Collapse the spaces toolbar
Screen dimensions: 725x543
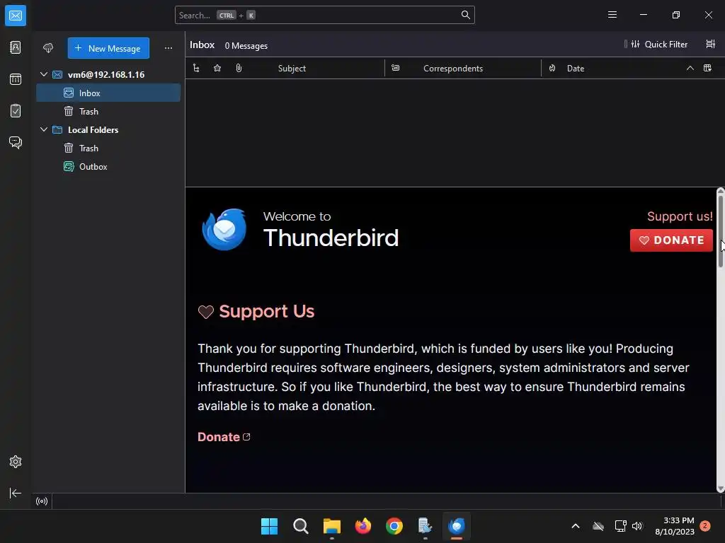coord(16,493)
